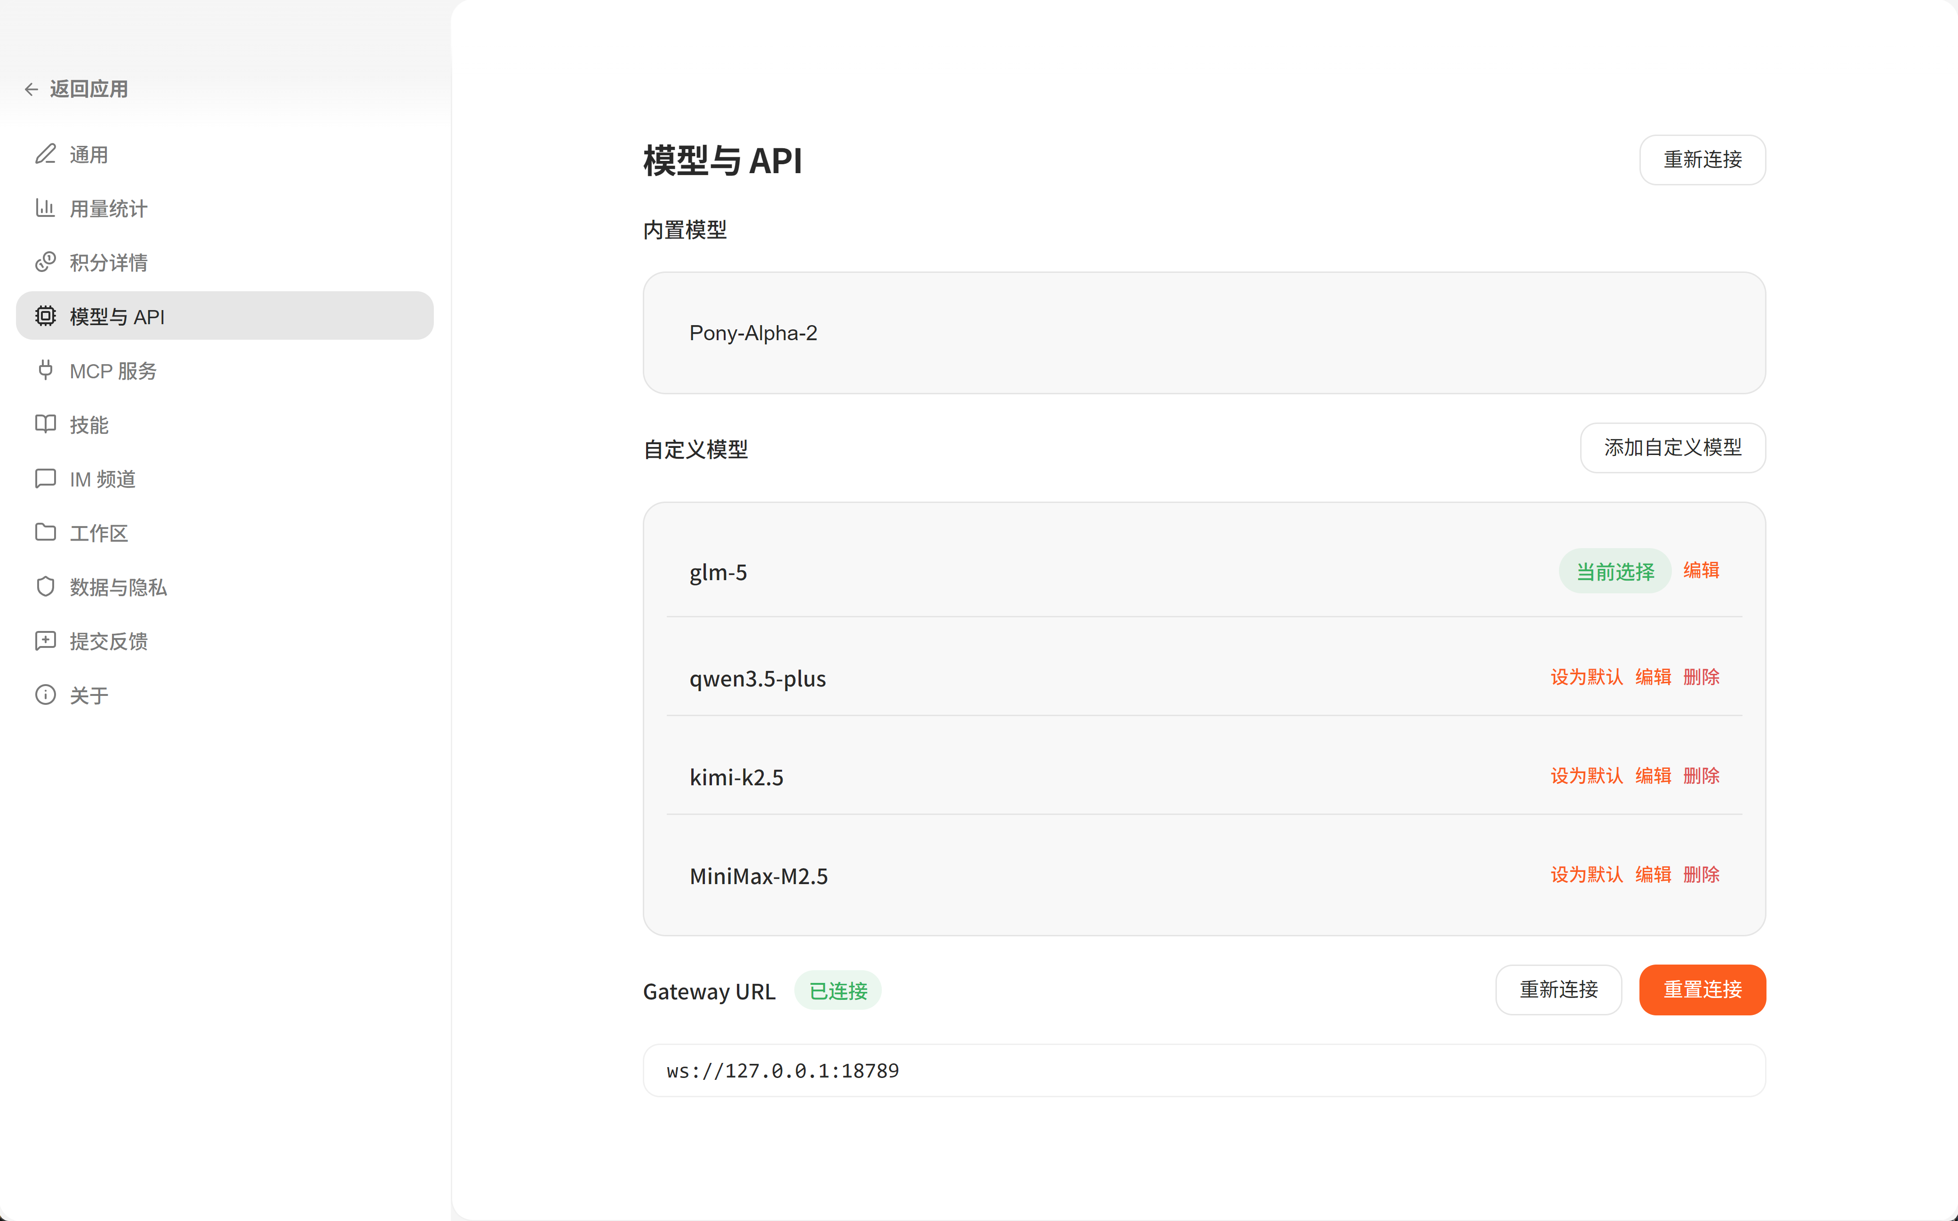The image size is (1958, 1221).
Task: Click the chat bubble icon for IM channels
Action: (45, 479)
